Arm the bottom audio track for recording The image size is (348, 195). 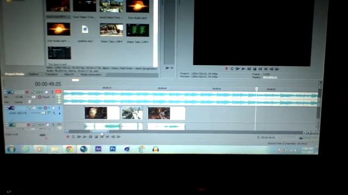coord(28,125)
